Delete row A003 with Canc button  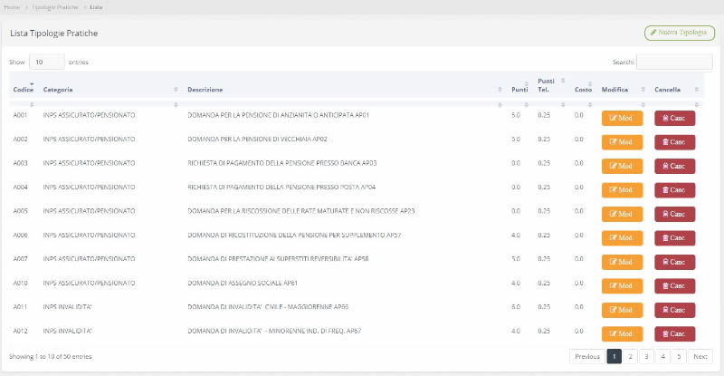click(674, 166)
